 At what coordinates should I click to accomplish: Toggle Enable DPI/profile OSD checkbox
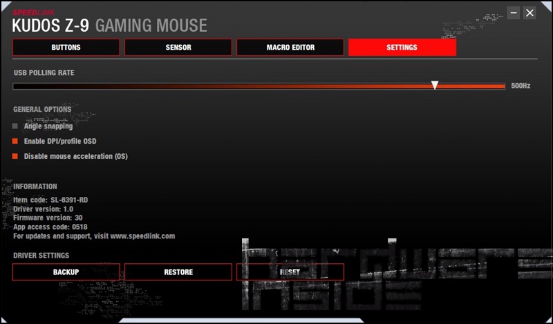point(15,142)
